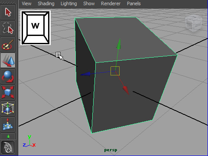Click the yellow center manipulator square

click(x=115, y=71)
